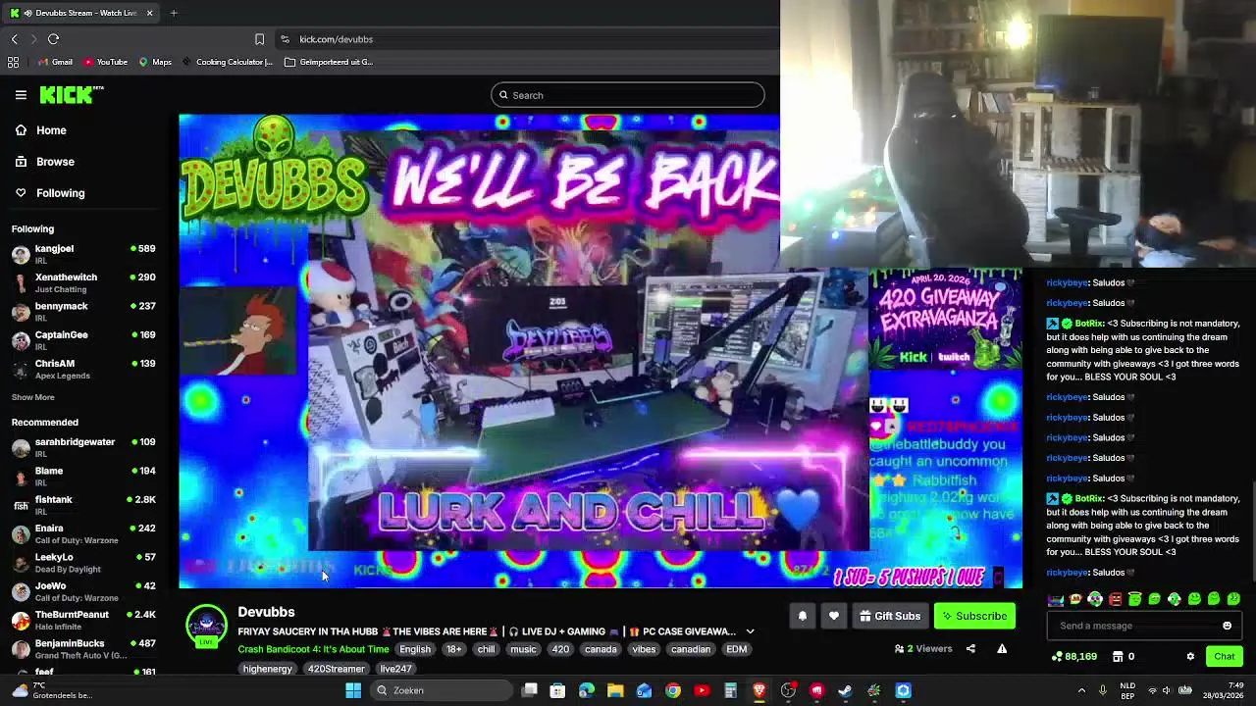Open YouTube app from taskbar
This screenshot has width=1256, height=706.
tap(702, 690)
